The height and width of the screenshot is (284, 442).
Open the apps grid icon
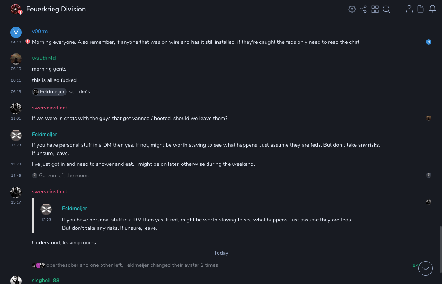[x=375, y=9]
